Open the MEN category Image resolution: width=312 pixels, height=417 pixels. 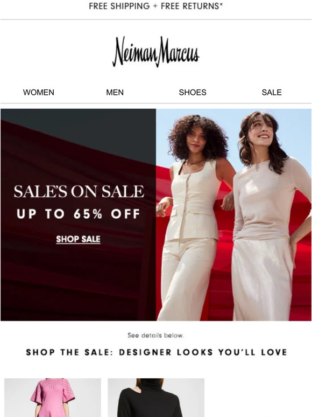[115, 92]
